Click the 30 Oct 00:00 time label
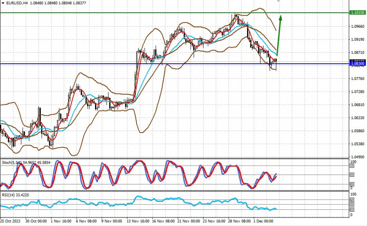This screenshot has width=367, height=226. 36,221
